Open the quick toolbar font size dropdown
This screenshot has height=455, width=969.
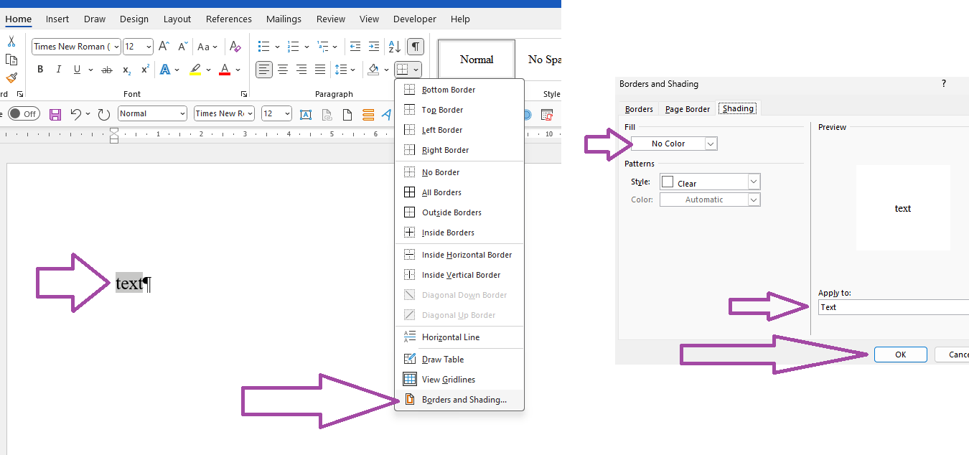287,113
